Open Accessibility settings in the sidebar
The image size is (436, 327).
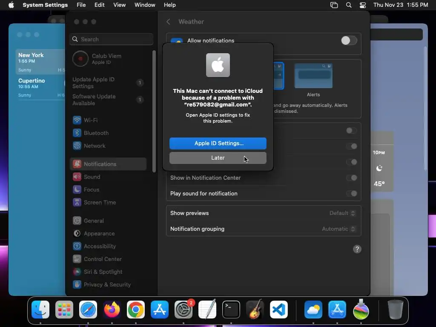point(108,247)
